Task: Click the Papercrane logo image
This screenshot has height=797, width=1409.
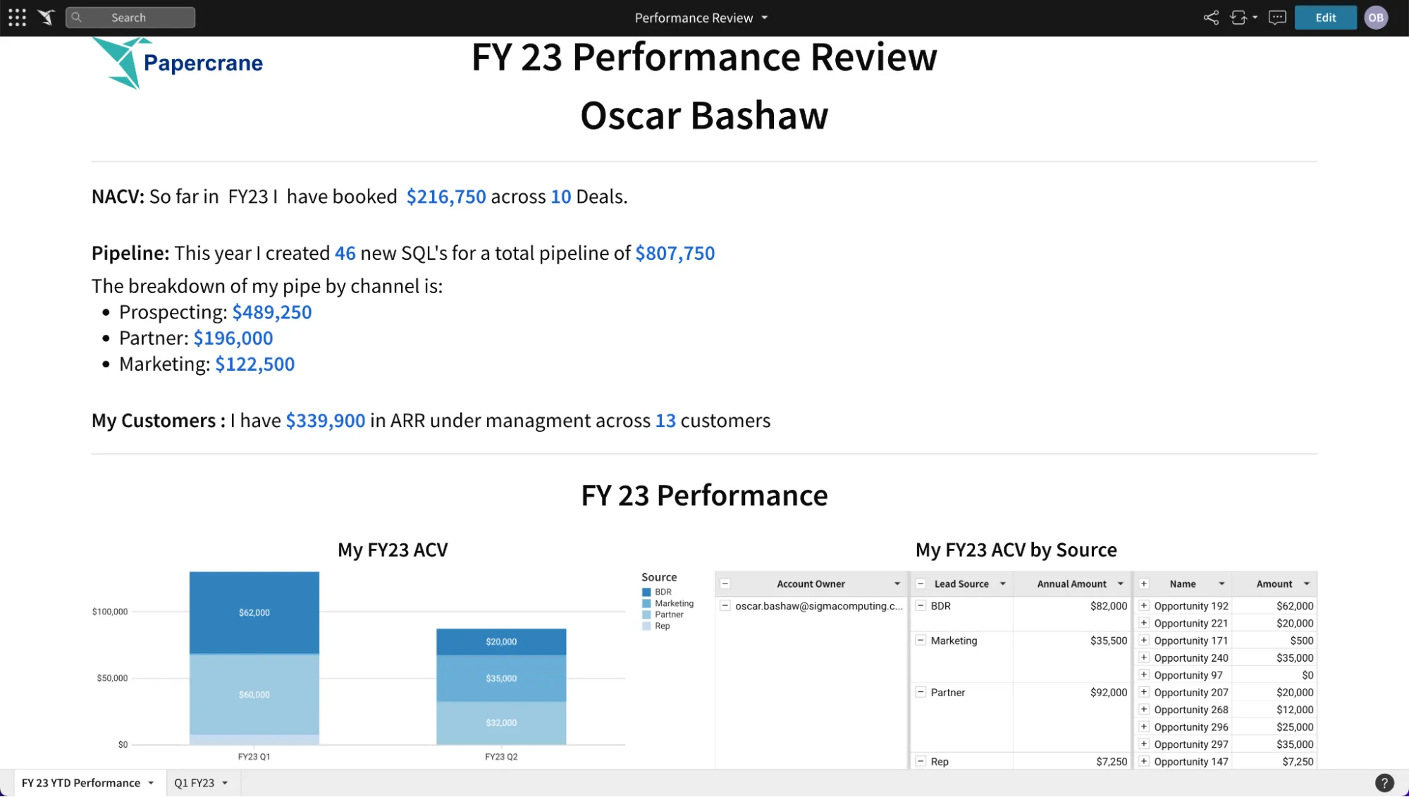Action: 177,63
